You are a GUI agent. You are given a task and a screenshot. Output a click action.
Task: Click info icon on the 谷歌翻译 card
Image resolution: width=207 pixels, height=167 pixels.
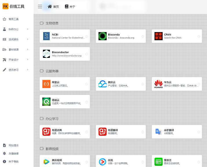[x=199, y=132]
